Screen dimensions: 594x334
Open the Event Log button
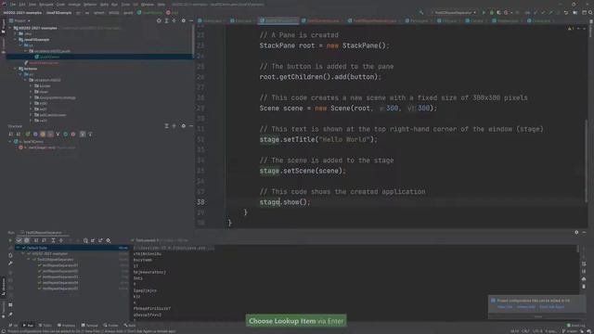pos(575,326)
